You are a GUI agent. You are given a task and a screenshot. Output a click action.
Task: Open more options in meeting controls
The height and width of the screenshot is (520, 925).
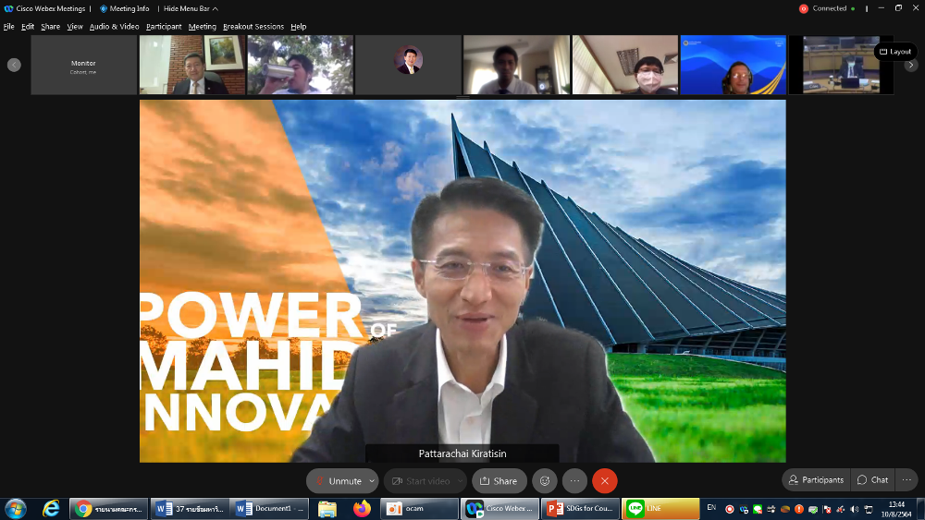click(x=574, y=481)
